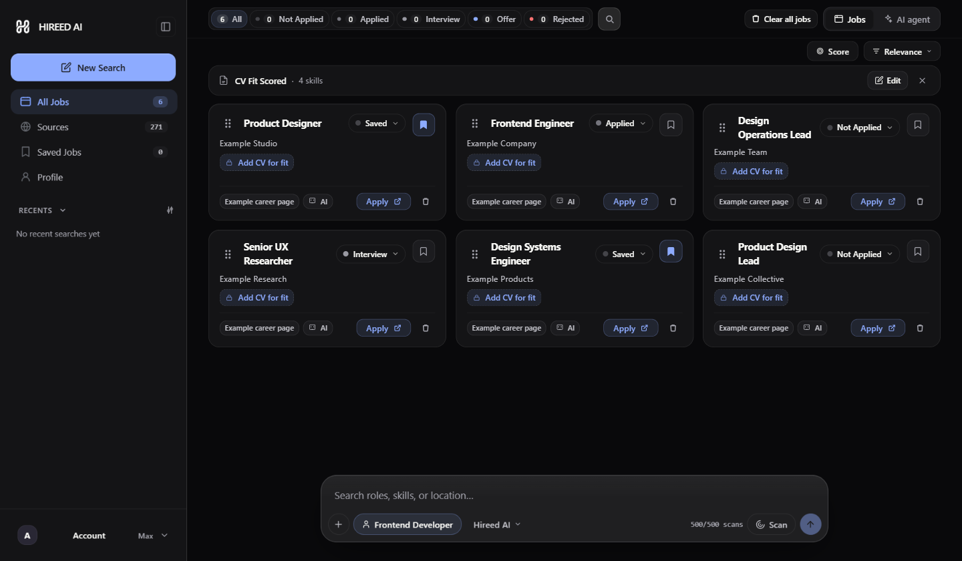Collapse the sidebar panel icon
Screen dimensions: 962x561
(166, 27)
